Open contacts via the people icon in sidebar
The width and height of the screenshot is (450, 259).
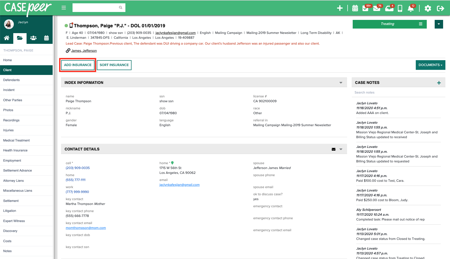[x=33, y=38]
